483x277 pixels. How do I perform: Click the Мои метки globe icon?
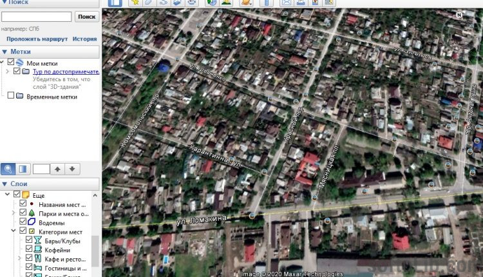point(19,62)
